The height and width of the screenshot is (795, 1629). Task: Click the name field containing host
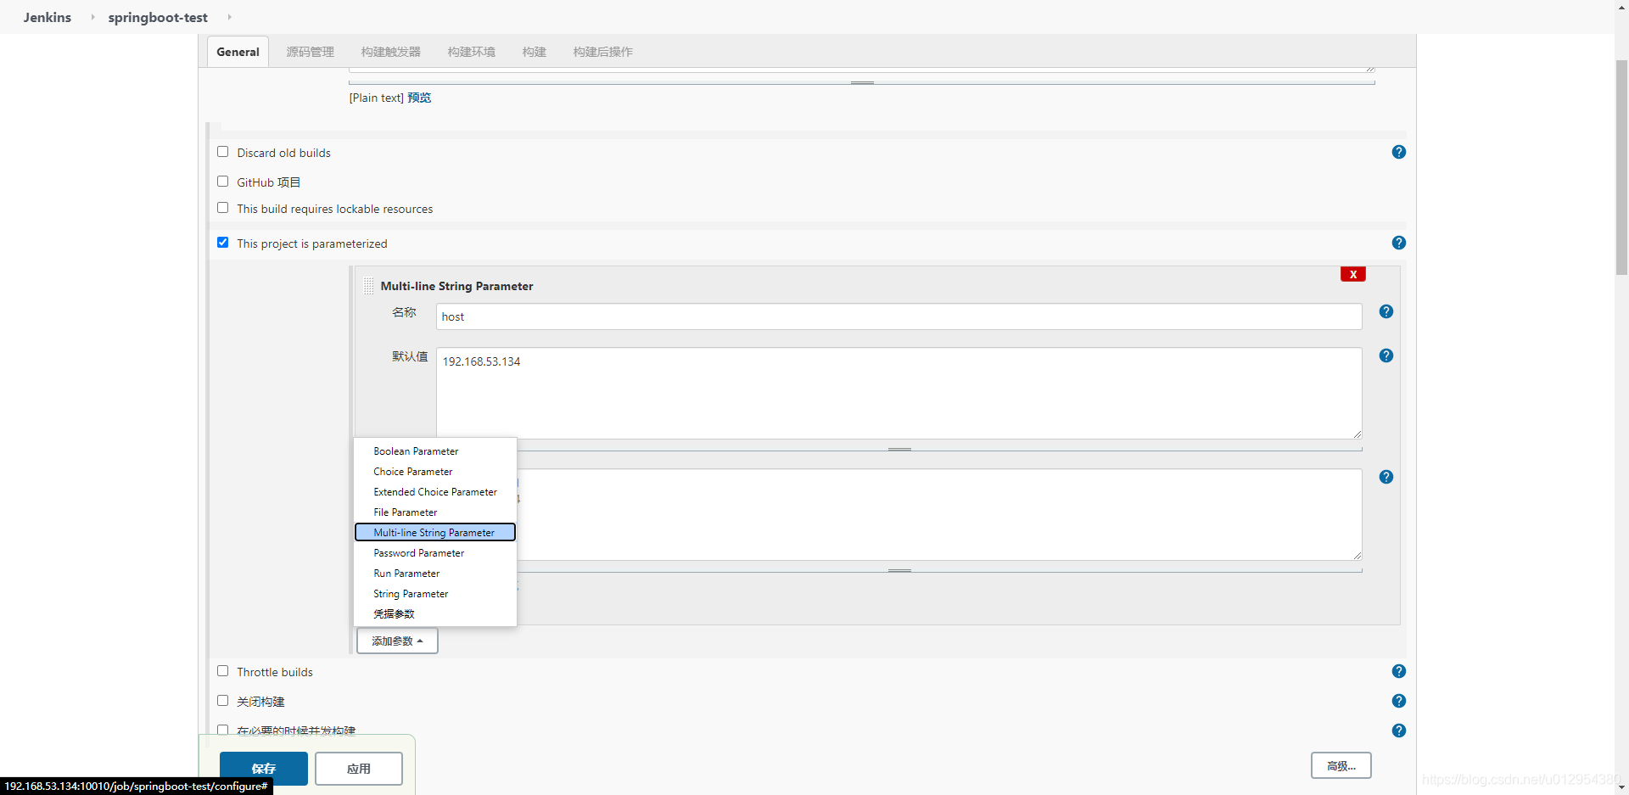(x=899, y=316)
